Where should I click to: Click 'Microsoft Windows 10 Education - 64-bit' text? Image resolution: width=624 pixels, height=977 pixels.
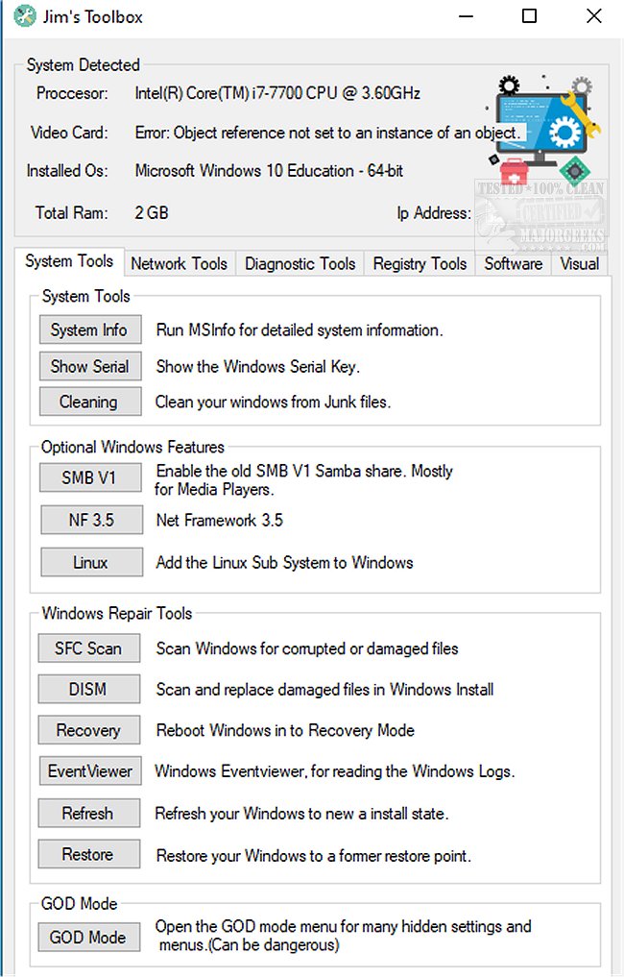269,171
